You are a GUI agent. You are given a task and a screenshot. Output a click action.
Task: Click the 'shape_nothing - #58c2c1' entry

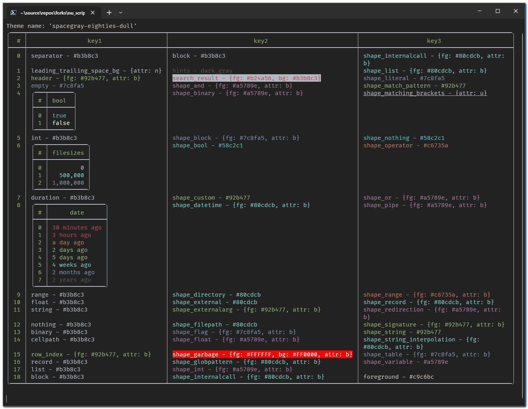coord(404,138)
